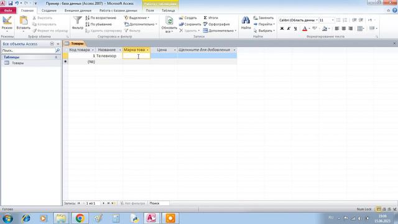
Task: Click the navigation pane search magnifier
Action: pos(58,50)
